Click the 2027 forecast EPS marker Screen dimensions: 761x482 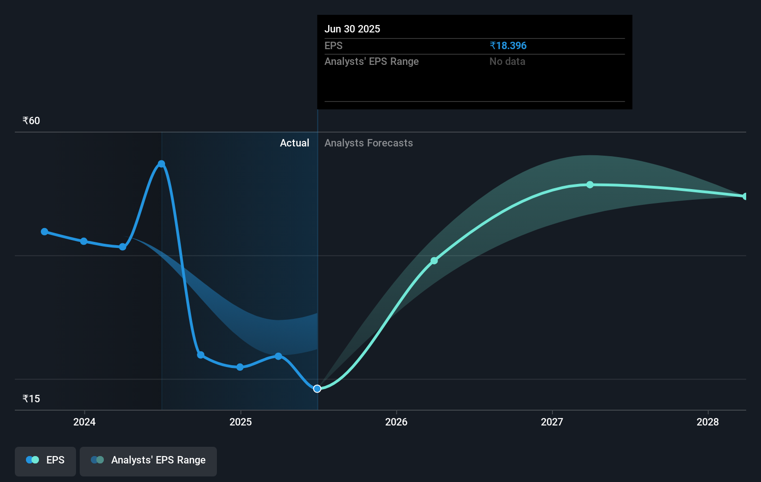(x=590, y=184)
